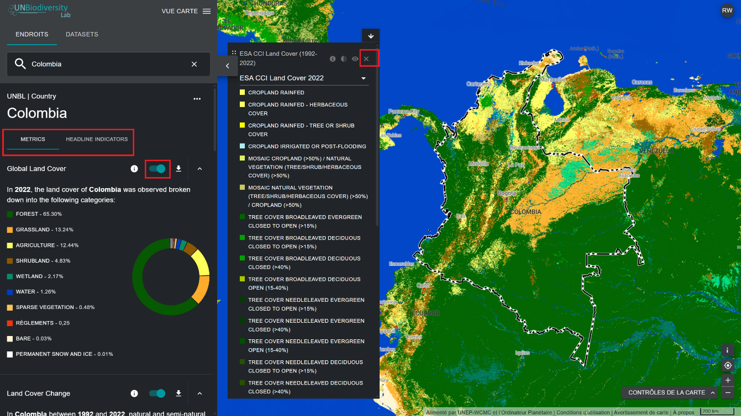Open the three-dot options for Colombia

click(x=197, y=99)
